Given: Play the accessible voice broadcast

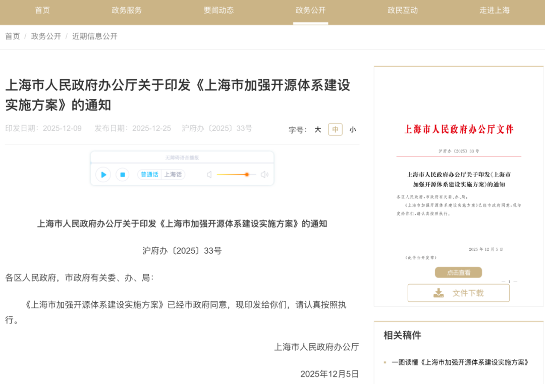Looking at the screenshot, I should [103, 174].
